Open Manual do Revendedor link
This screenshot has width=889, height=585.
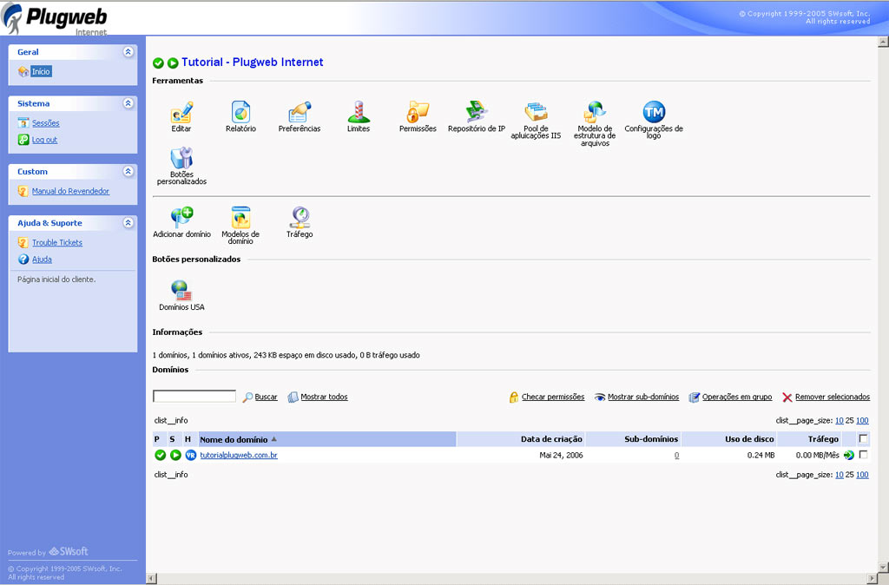click(x=70, y=191)
